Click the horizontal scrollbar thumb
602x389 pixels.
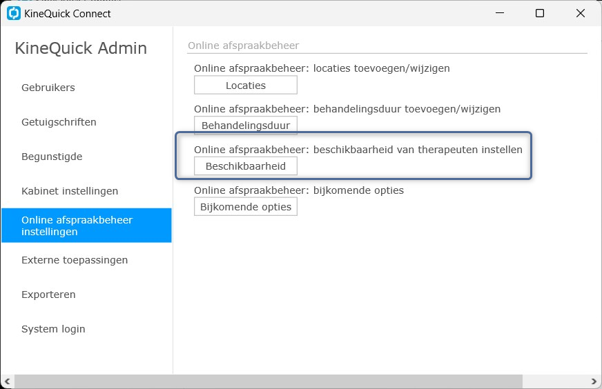pyautogui.click(x=269, y=381)
